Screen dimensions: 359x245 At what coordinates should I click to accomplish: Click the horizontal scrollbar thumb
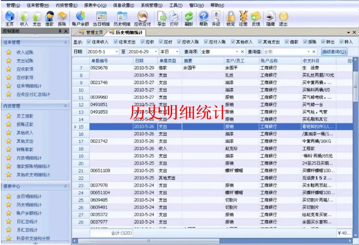click(x=149, y=241)
